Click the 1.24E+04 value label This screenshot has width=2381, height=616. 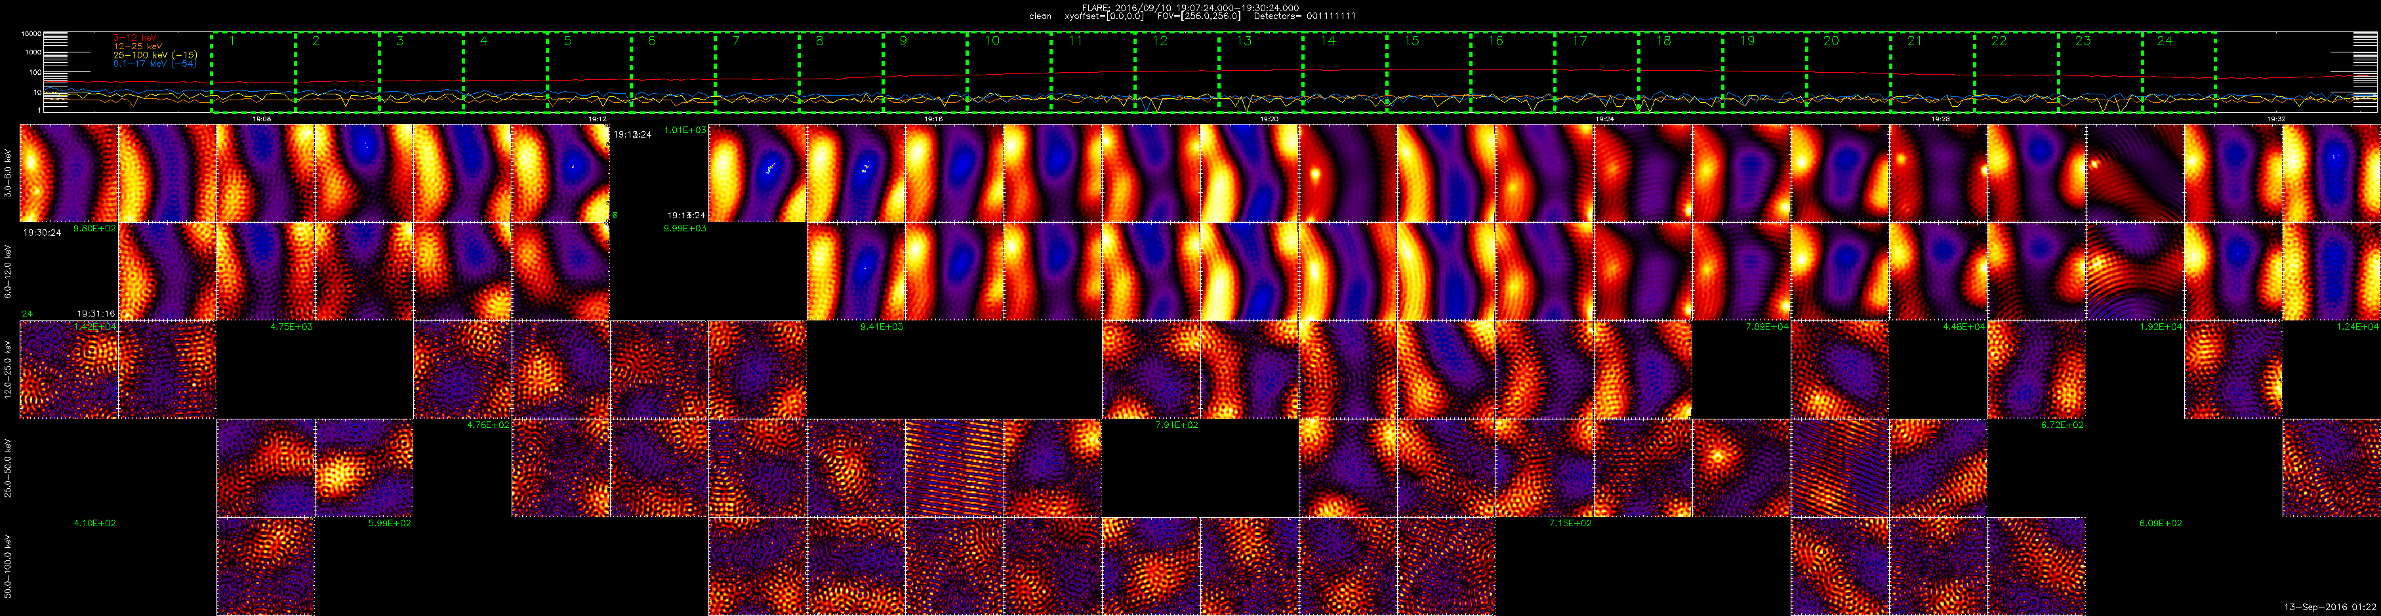click(x=2358, y=326)
